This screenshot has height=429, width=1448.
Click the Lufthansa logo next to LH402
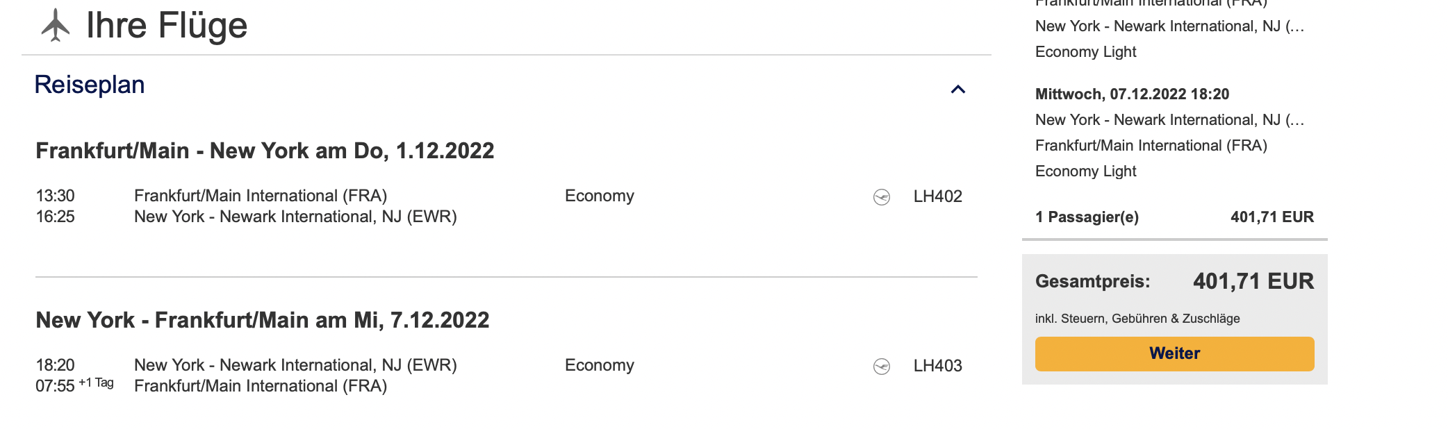[x=882, y=197]
